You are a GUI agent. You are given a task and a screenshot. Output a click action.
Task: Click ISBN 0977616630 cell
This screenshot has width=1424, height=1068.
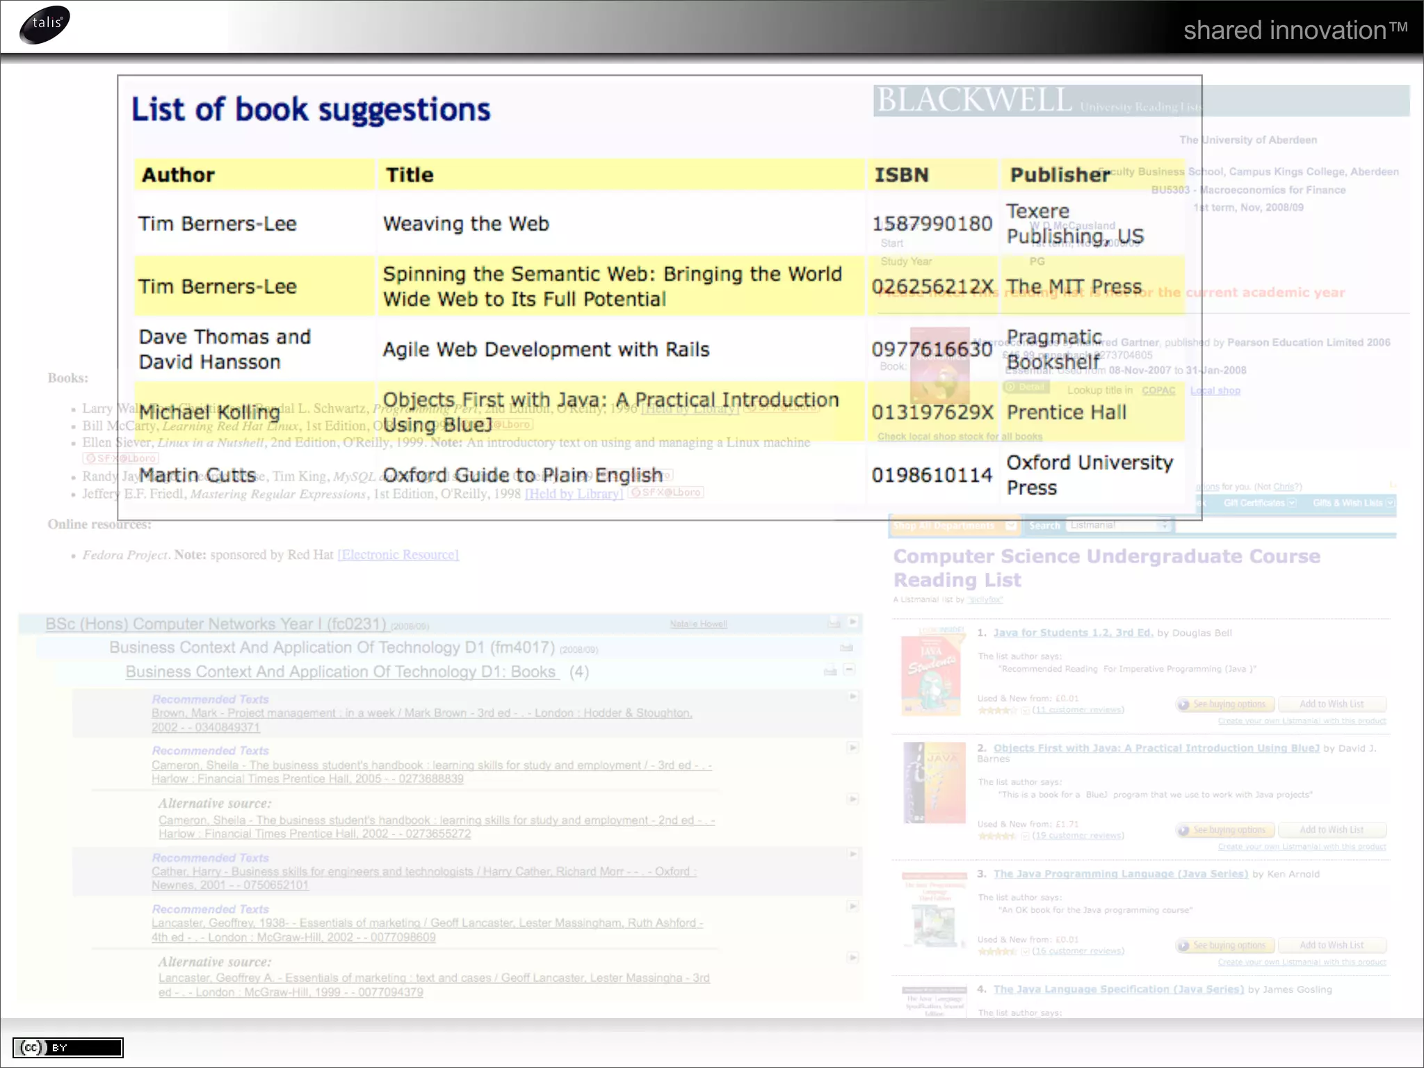tap(932, 349)
